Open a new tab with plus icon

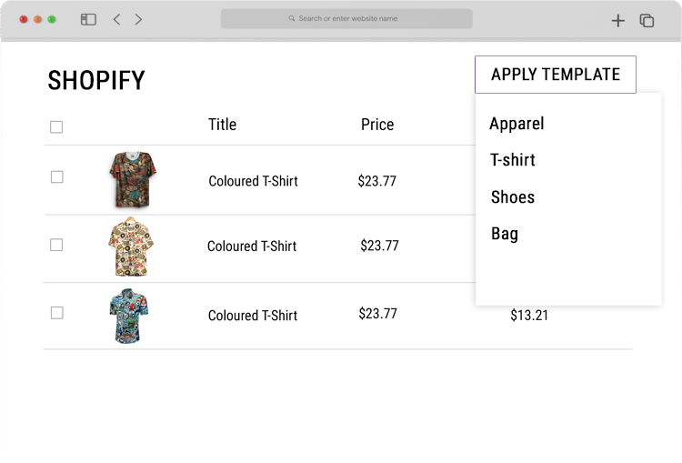coord(617,20)
